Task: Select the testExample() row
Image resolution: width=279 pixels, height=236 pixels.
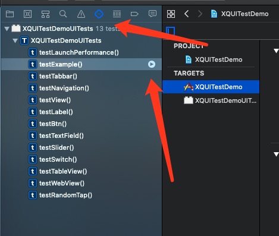Action: pyautogui.click(x=81, y=64)
